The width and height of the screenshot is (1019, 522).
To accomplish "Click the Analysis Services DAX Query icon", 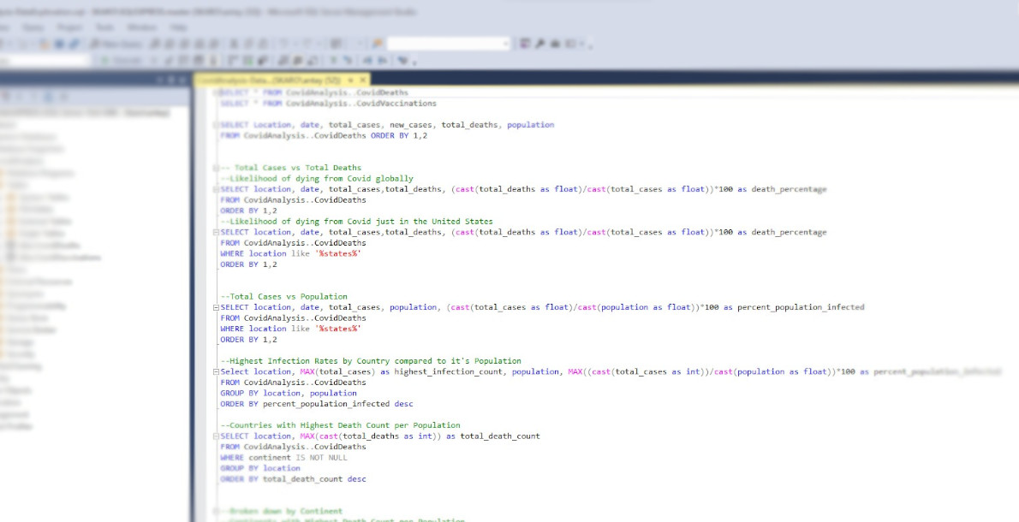I will point(212,44).
